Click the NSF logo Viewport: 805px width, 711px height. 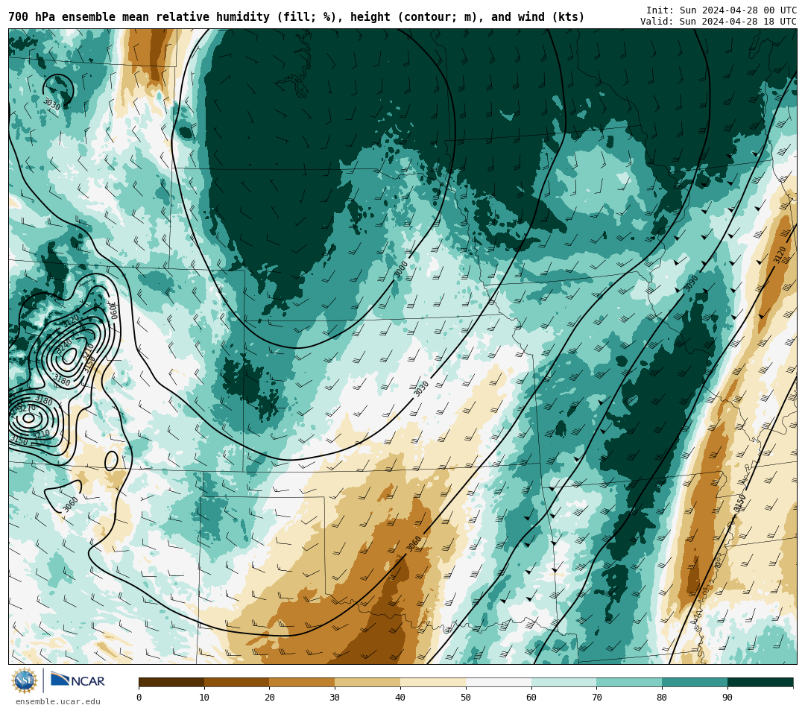[x=25, y=681]
